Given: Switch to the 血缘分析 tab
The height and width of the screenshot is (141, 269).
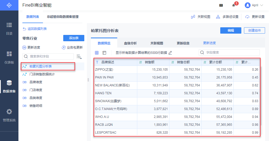Looking at the screenshot, I should (x=130, y=43).
